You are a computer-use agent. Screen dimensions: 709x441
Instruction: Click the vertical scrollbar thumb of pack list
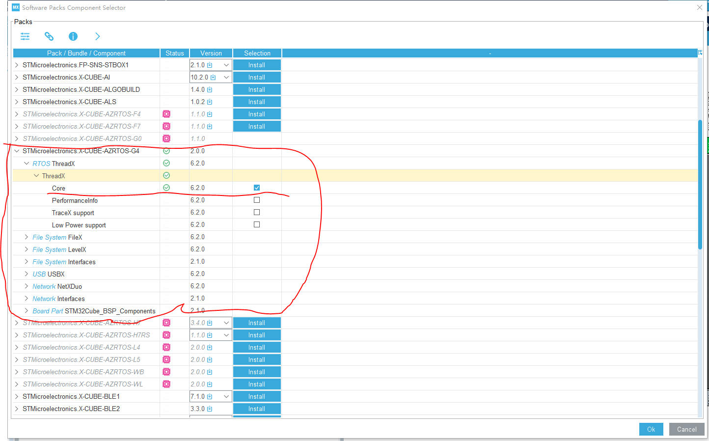(700, 185)
